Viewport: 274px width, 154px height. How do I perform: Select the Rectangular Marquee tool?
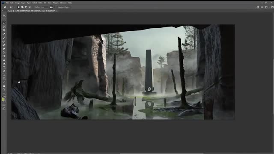click(4, 19)
